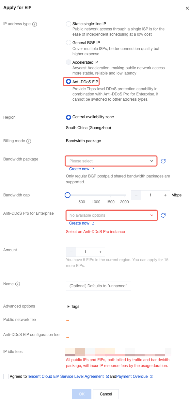Open the Bandwidth package dropdown

coord(112,161)
